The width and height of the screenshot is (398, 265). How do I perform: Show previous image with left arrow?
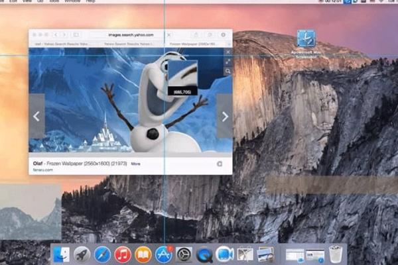coord(36,117)
